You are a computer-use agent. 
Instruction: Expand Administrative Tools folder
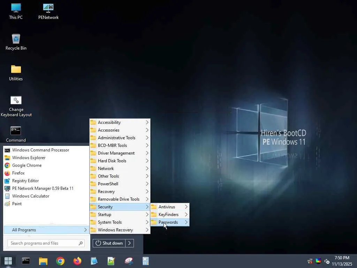[x=120, y=138]
